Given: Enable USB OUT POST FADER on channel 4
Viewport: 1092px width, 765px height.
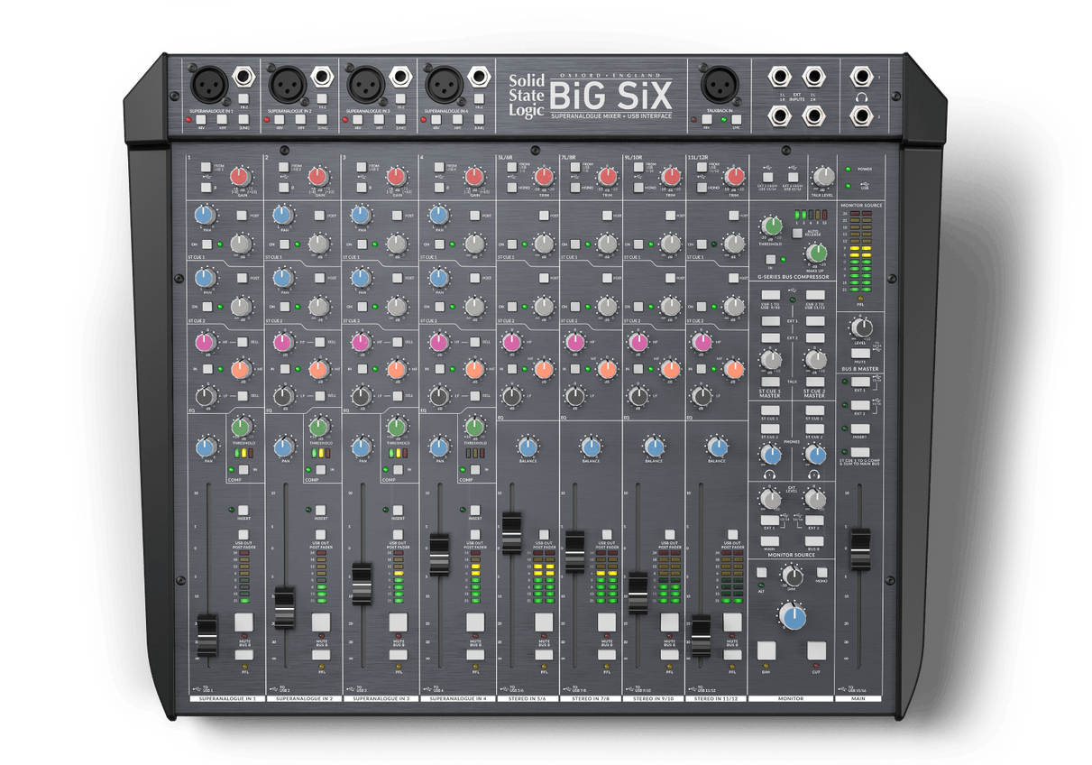Looking at the screenshot, I should tap(474, 534).
